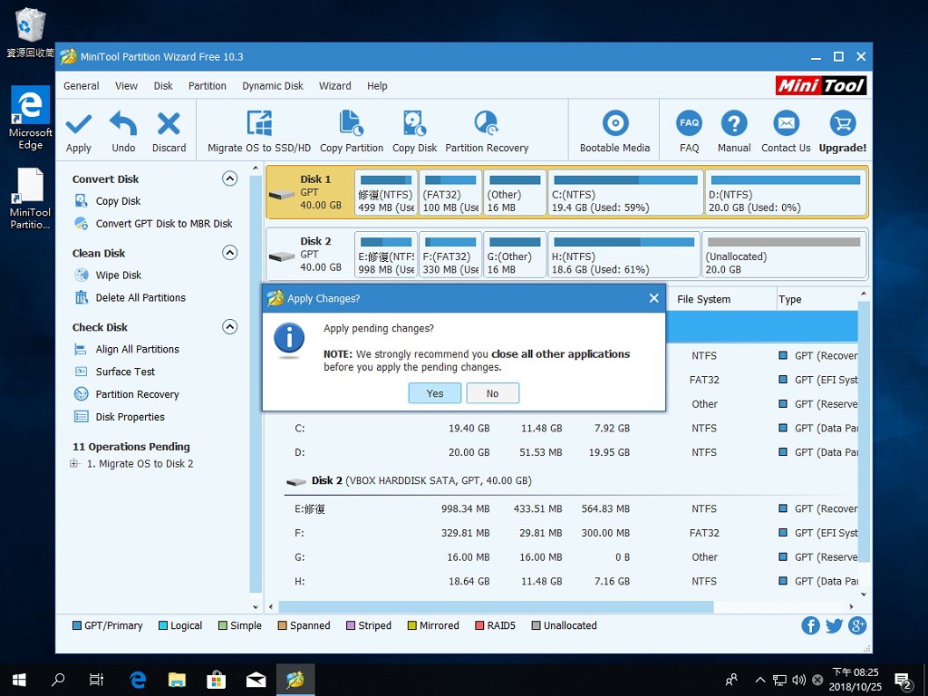Expand the Migrate OS to Disk 2 operation
928x696 pixels.
tap(74, 463)
